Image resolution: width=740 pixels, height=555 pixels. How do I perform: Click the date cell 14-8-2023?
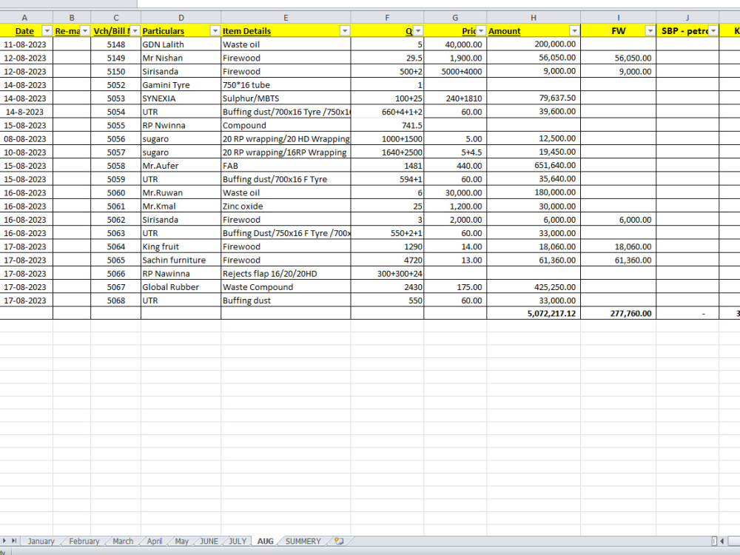tap(26, 112)
